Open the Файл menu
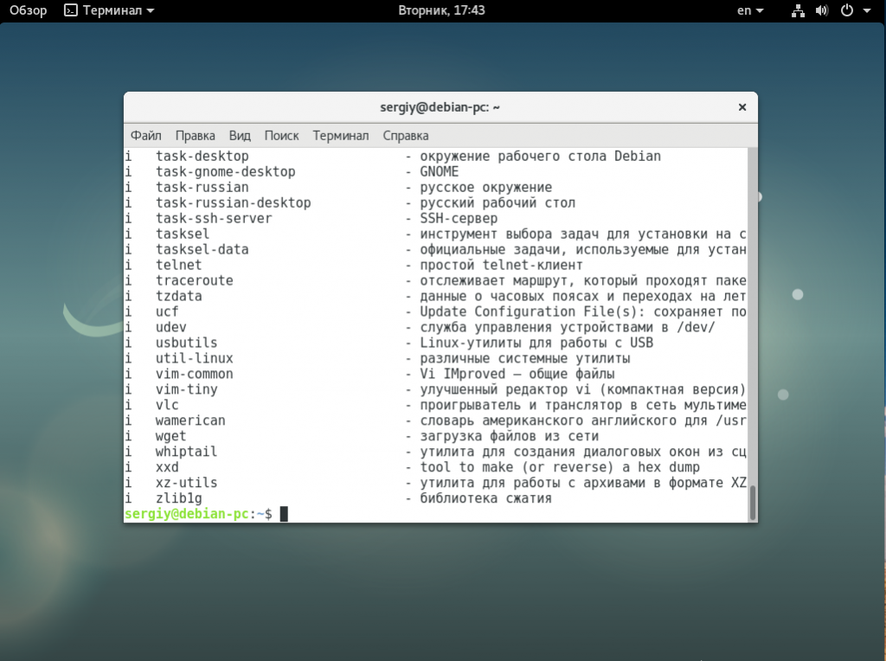 pos(146,135)
